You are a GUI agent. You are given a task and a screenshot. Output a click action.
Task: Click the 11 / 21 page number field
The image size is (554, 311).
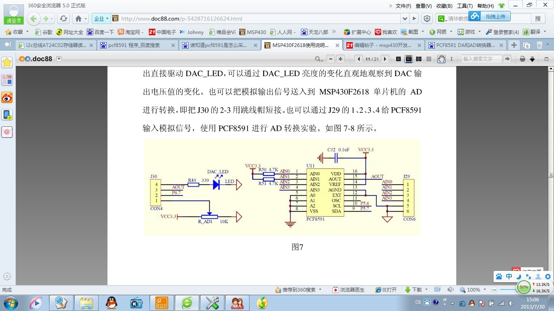[372, 59]
